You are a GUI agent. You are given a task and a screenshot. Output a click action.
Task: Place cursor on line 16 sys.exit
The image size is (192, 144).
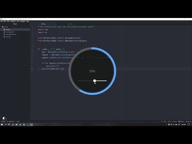(x=53, y=69)
